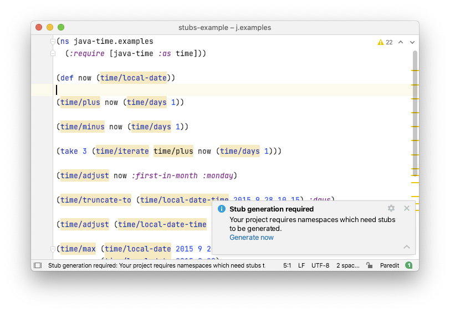Viewport: 450px width, 312px height.
Task: Collapse the time/max form fold marker
Action: 53,249
